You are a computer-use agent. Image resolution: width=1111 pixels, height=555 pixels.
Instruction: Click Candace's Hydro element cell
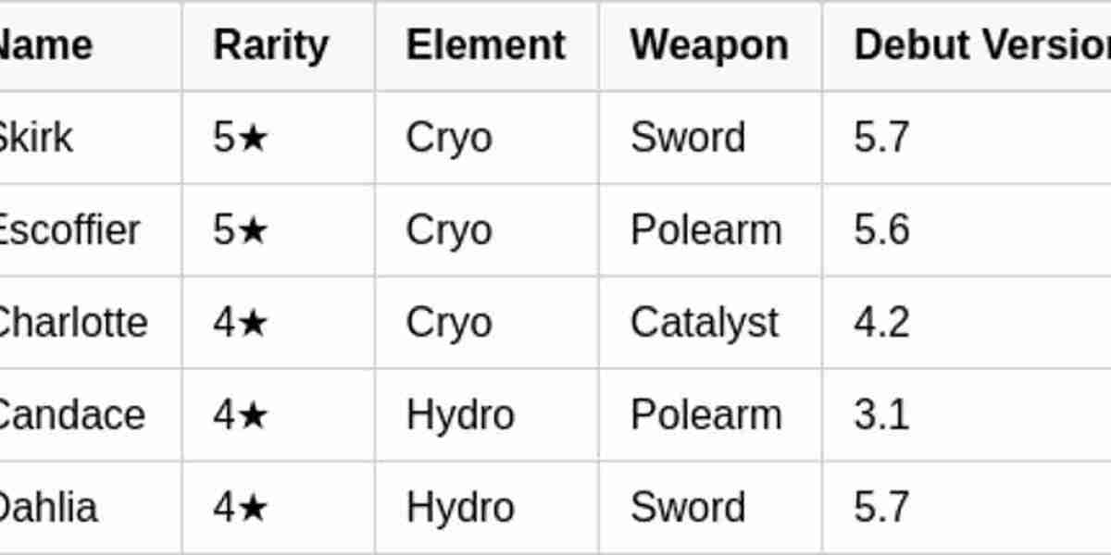click(x=459, y=415)
